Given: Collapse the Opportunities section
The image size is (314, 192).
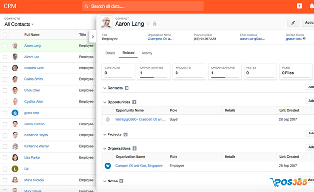Looking at the screenshot, I should 105,102.
